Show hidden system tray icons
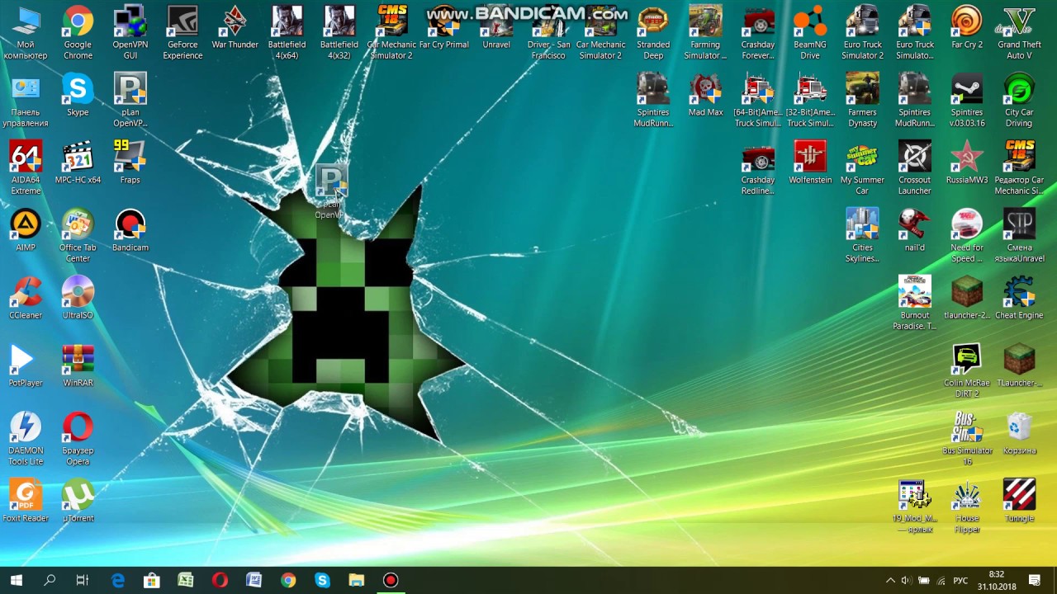The height and width of the screenshot is (594, 1057). 890,580
